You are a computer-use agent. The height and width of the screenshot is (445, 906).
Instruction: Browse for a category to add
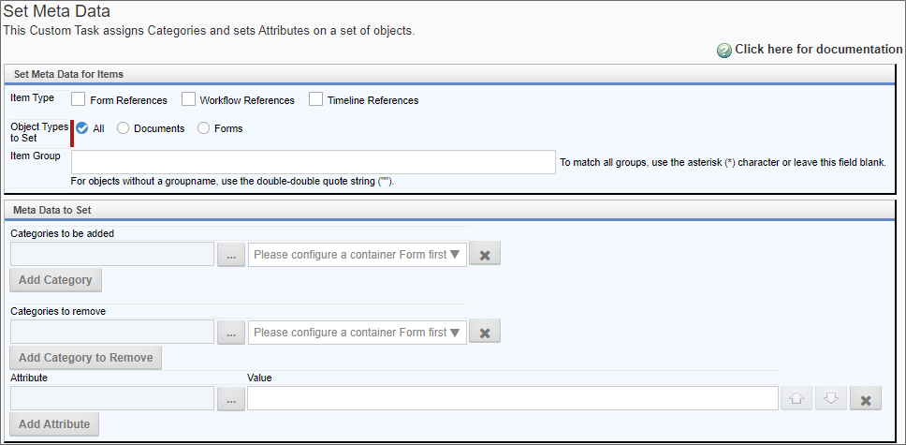(x=231, y=255)
